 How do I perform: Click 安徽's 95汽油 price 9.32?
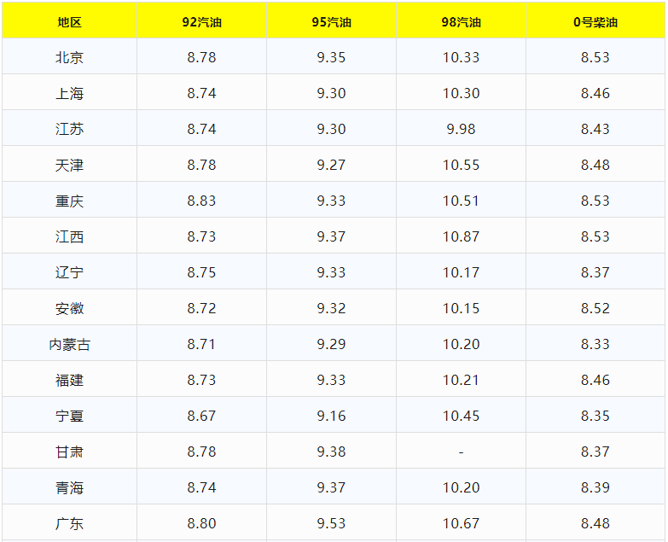tap(332, 308)
